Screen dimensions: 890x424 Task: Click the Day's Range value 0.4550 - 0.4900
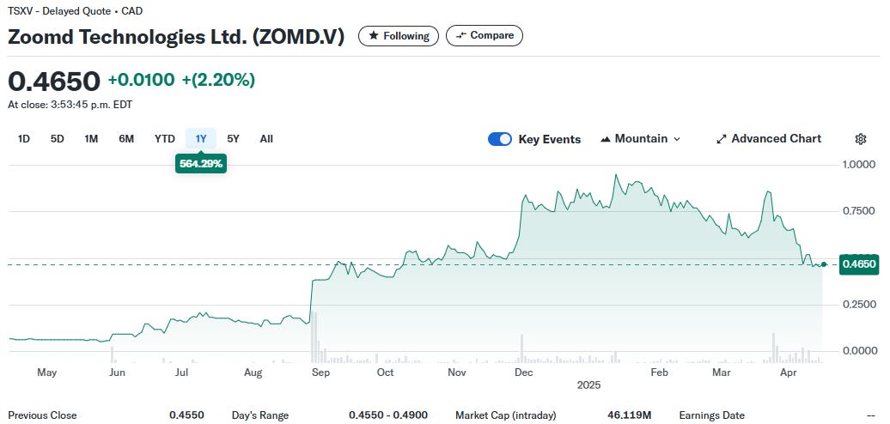point(388,415)
